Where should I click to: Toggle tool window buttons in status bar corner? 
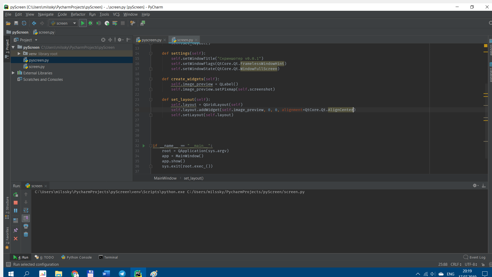point(8,264)
